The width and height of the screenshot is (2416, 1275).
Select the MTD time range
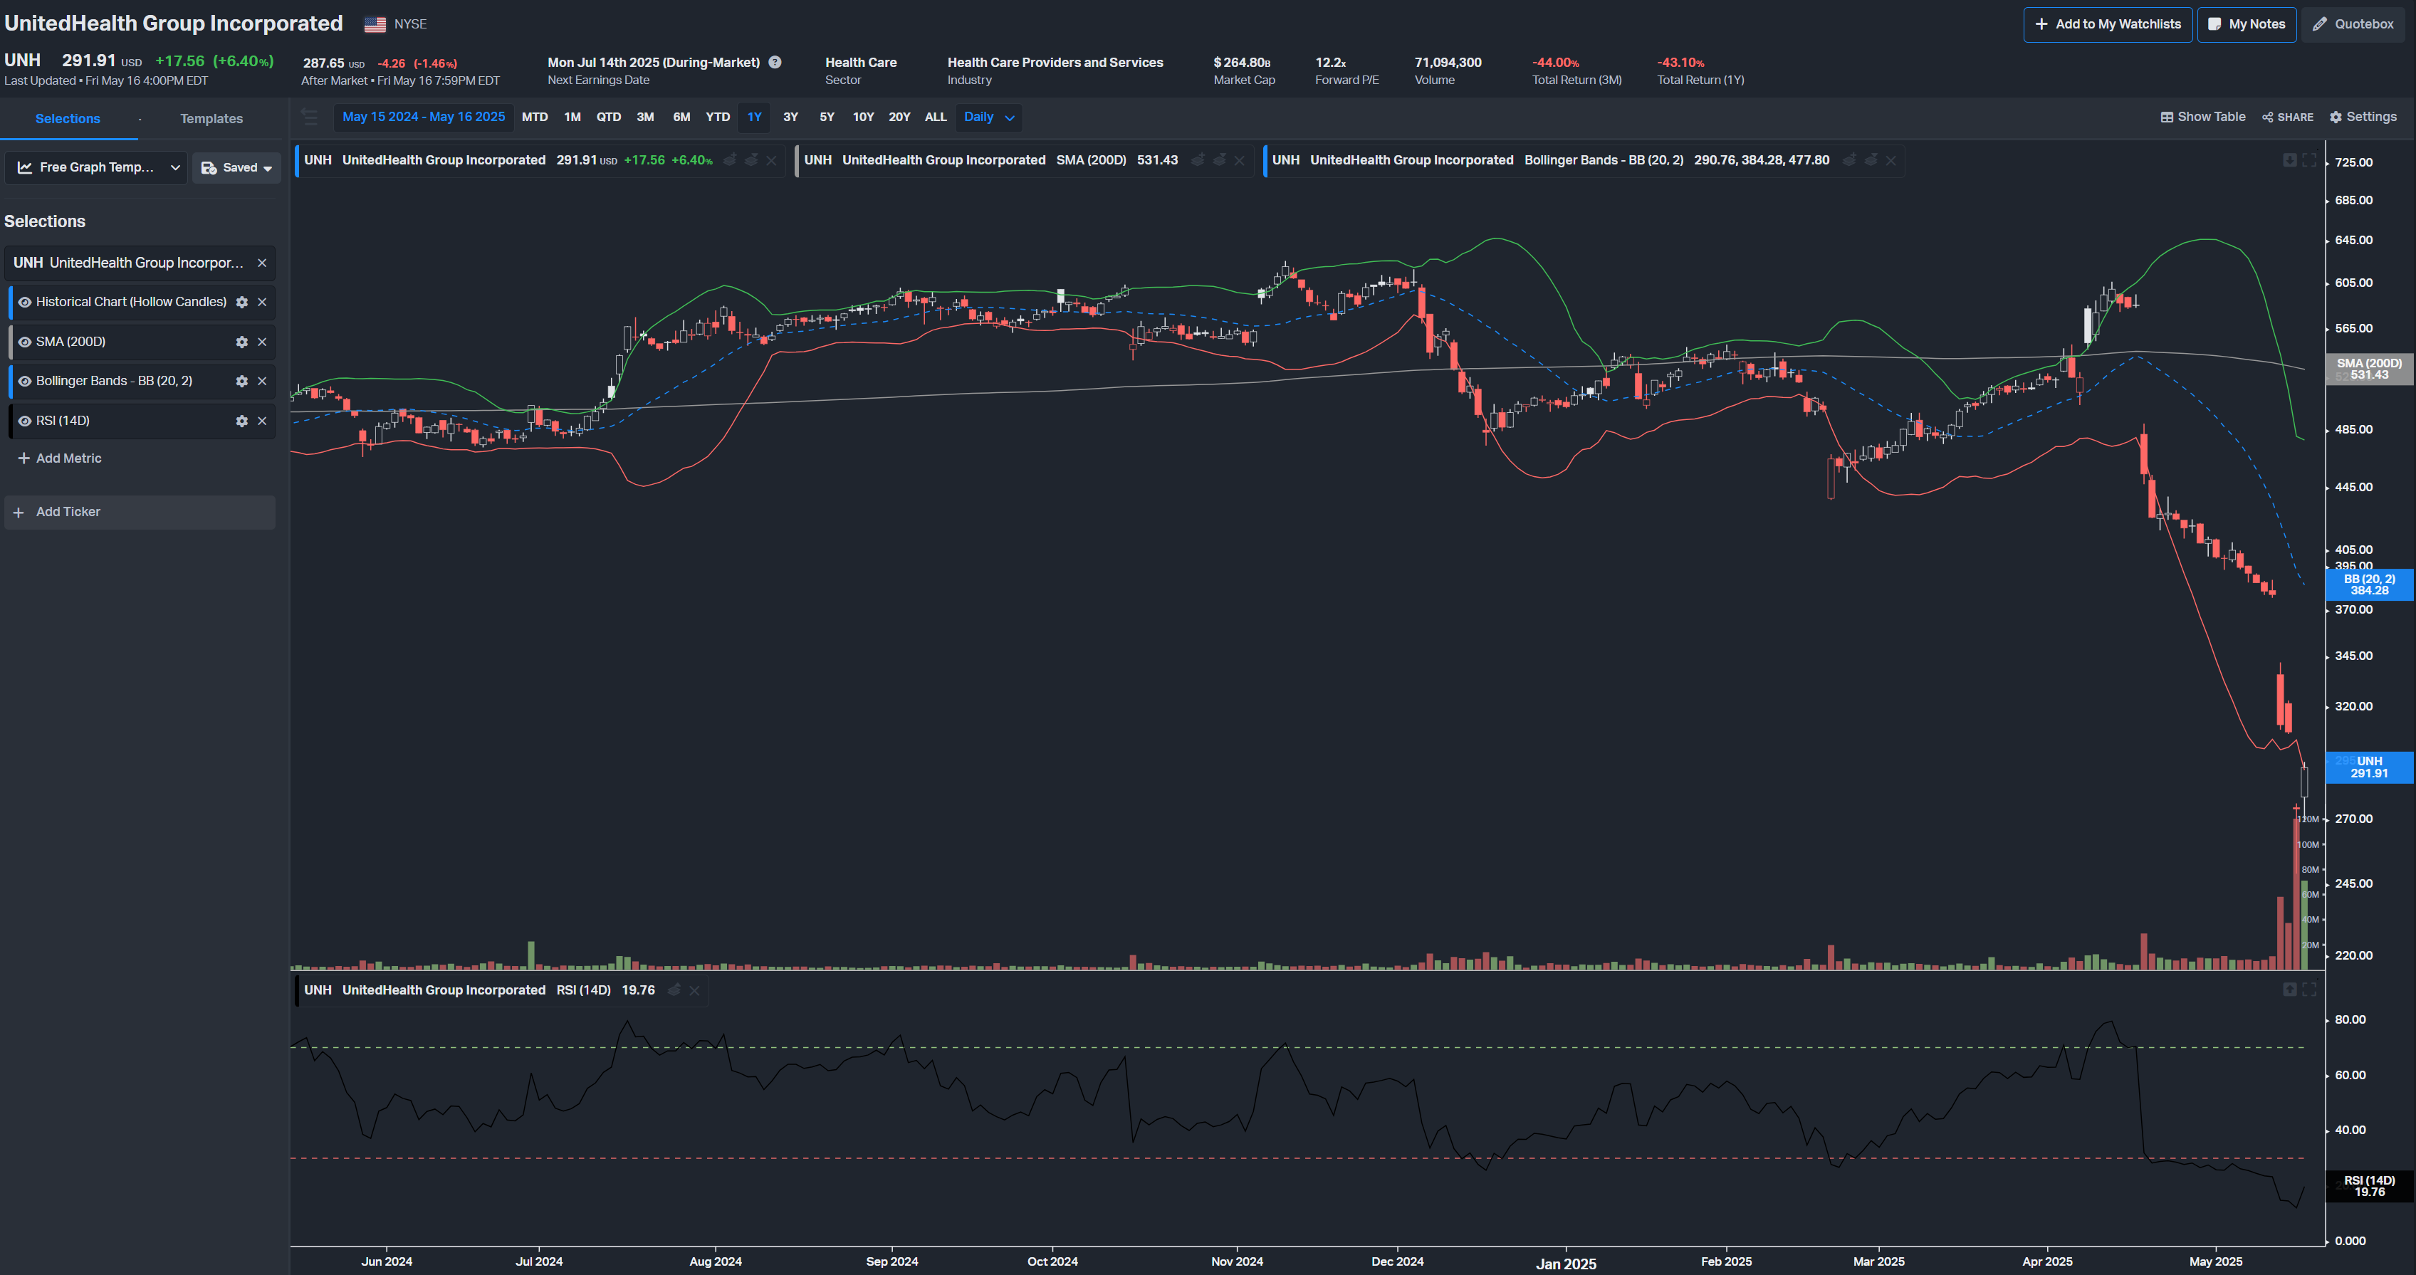(535, 117)
